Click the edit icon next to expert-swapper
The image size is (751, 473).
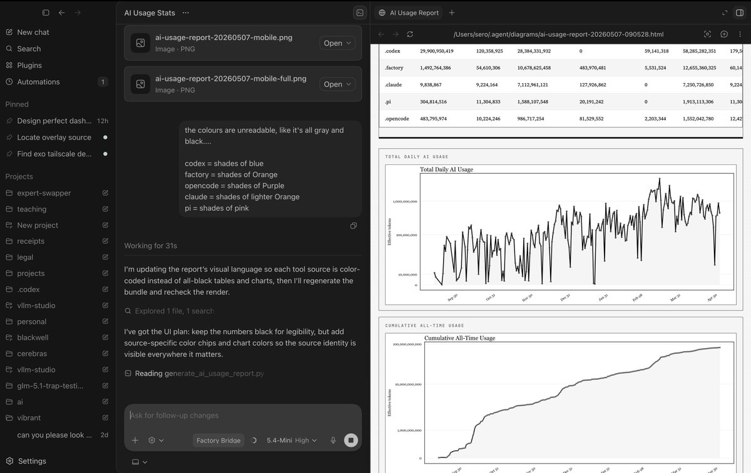click(x=105, y=193)
